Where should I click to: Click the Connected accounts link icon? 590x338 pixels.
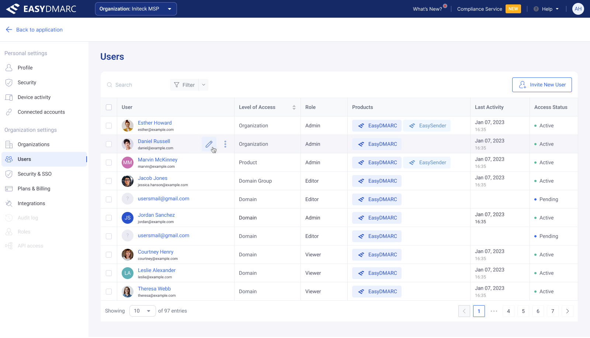pyautogui.click(x=9, y=112)
